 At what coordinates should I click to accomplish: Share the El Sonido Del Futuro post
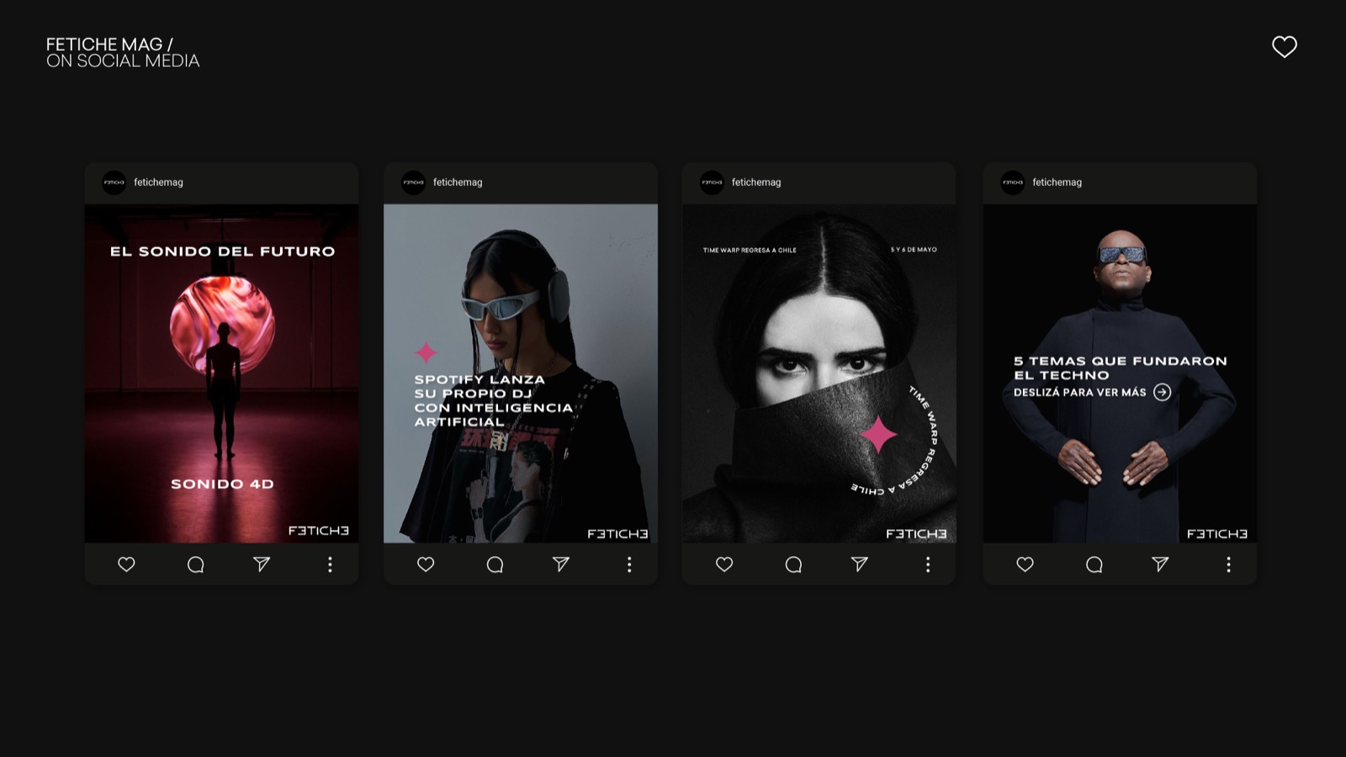coord(262,564)
